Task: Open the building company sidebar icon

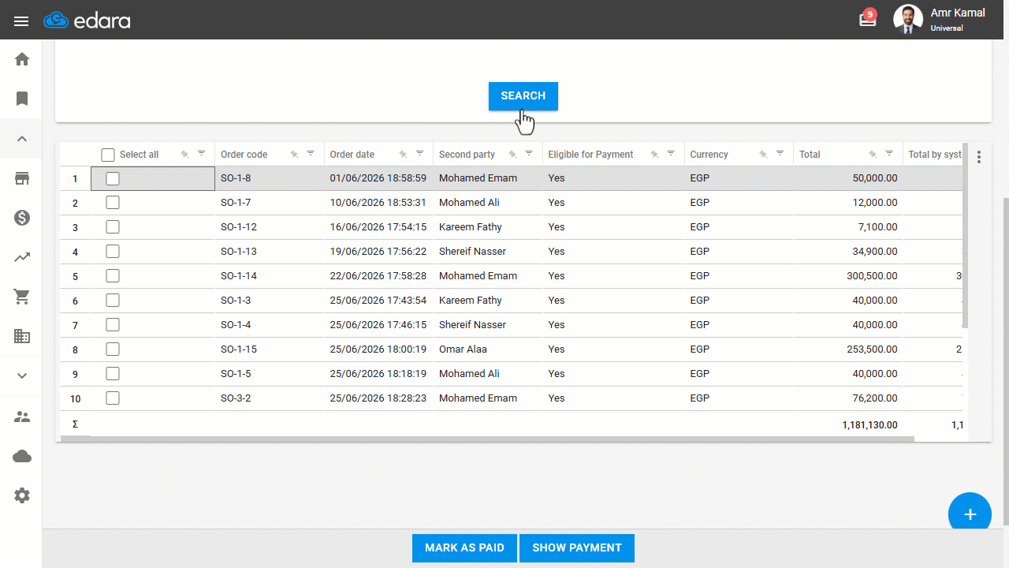Action: [22, 336]
